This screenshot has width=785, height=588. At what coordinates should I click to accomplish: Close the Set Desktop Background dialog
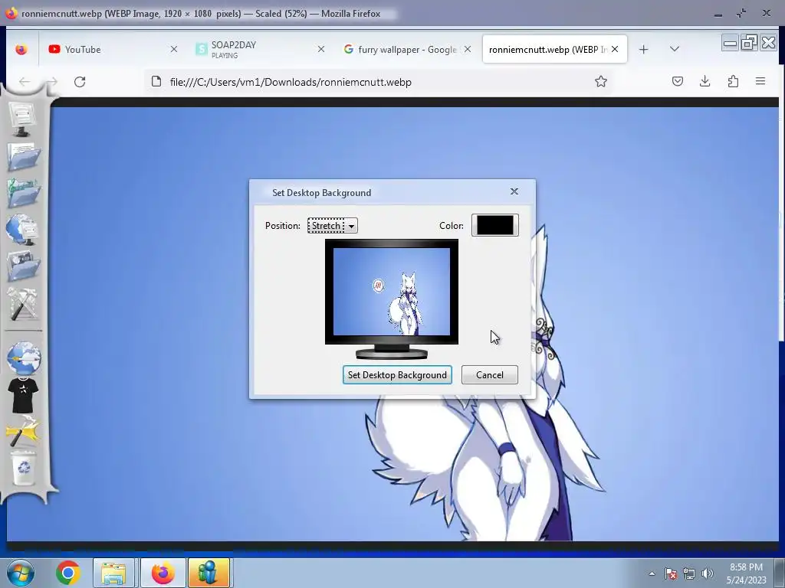pyautogui.click(x=514, y=191)
